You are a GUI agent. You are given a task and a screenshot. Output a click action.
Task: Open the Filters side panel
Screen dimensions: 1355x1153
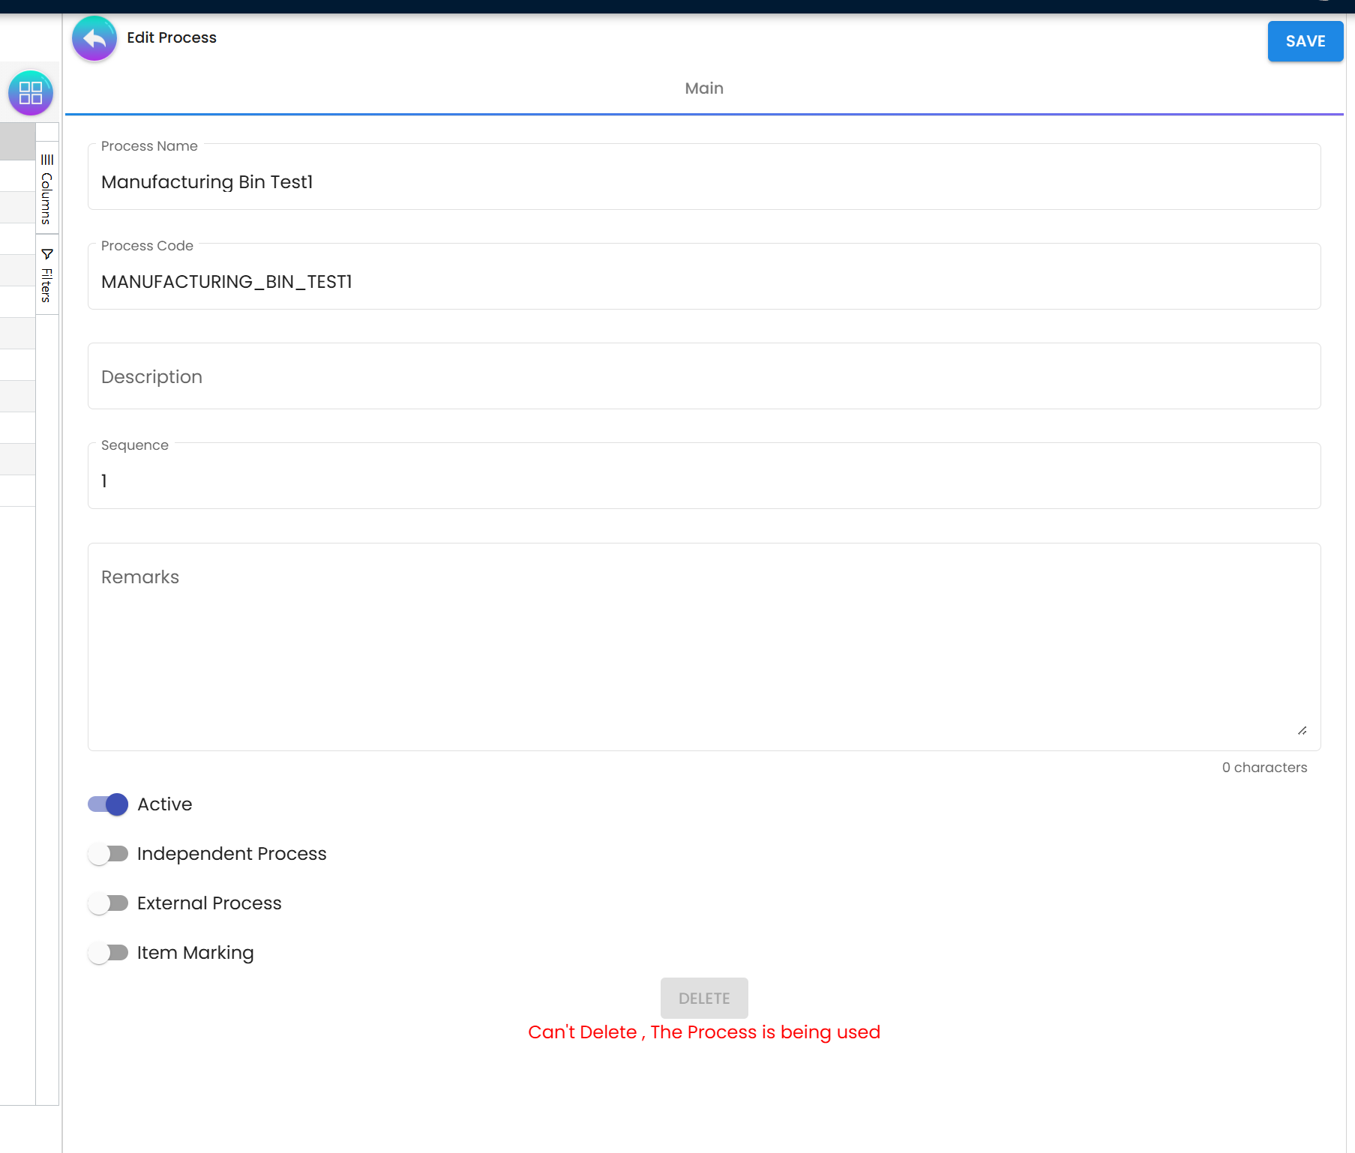(46, 275)
